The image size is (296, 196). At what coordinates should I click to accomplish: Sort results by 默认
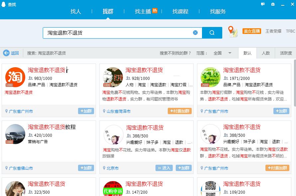(247, 53)
